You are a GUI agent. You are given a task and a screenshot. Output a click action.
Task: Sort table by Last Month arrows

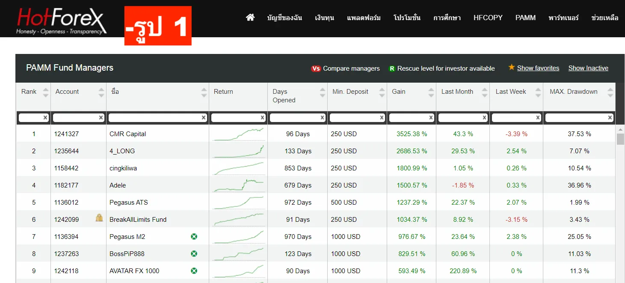point(485,92)
